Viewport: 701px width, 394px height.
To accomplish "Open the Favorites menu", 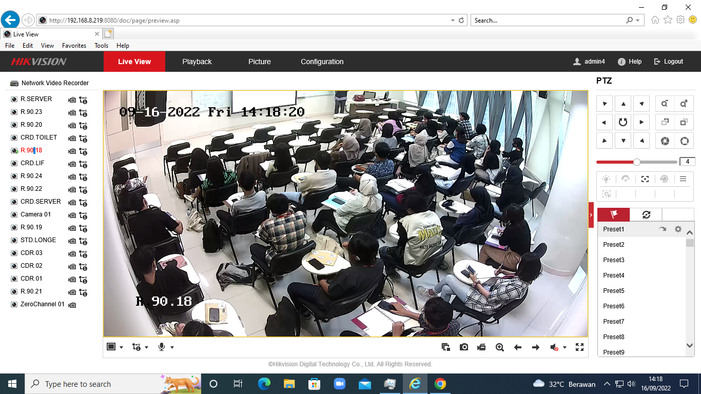I will 74,46.
